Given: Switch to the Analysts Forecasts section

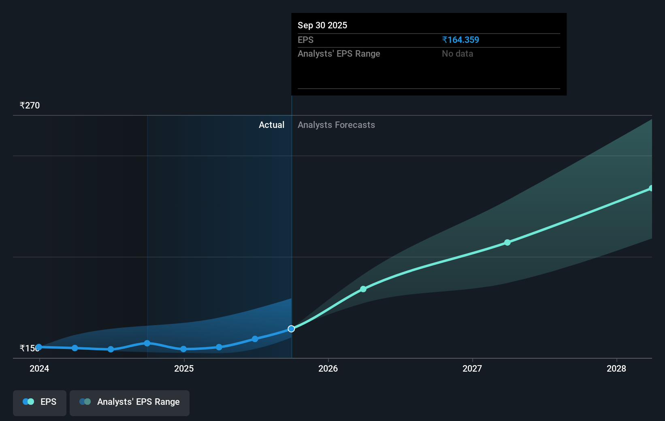Looking at the screenshot, I should pyautogui.click(x=336, y=125).
